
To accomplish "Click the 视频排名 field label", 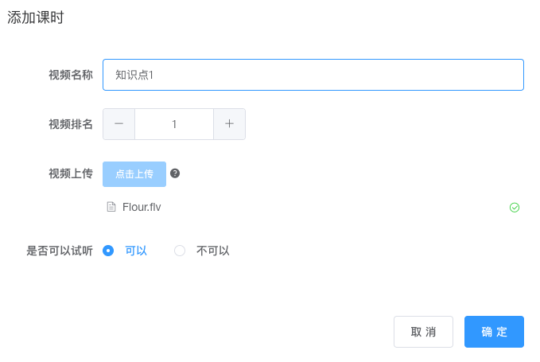I will click(71, 124).
